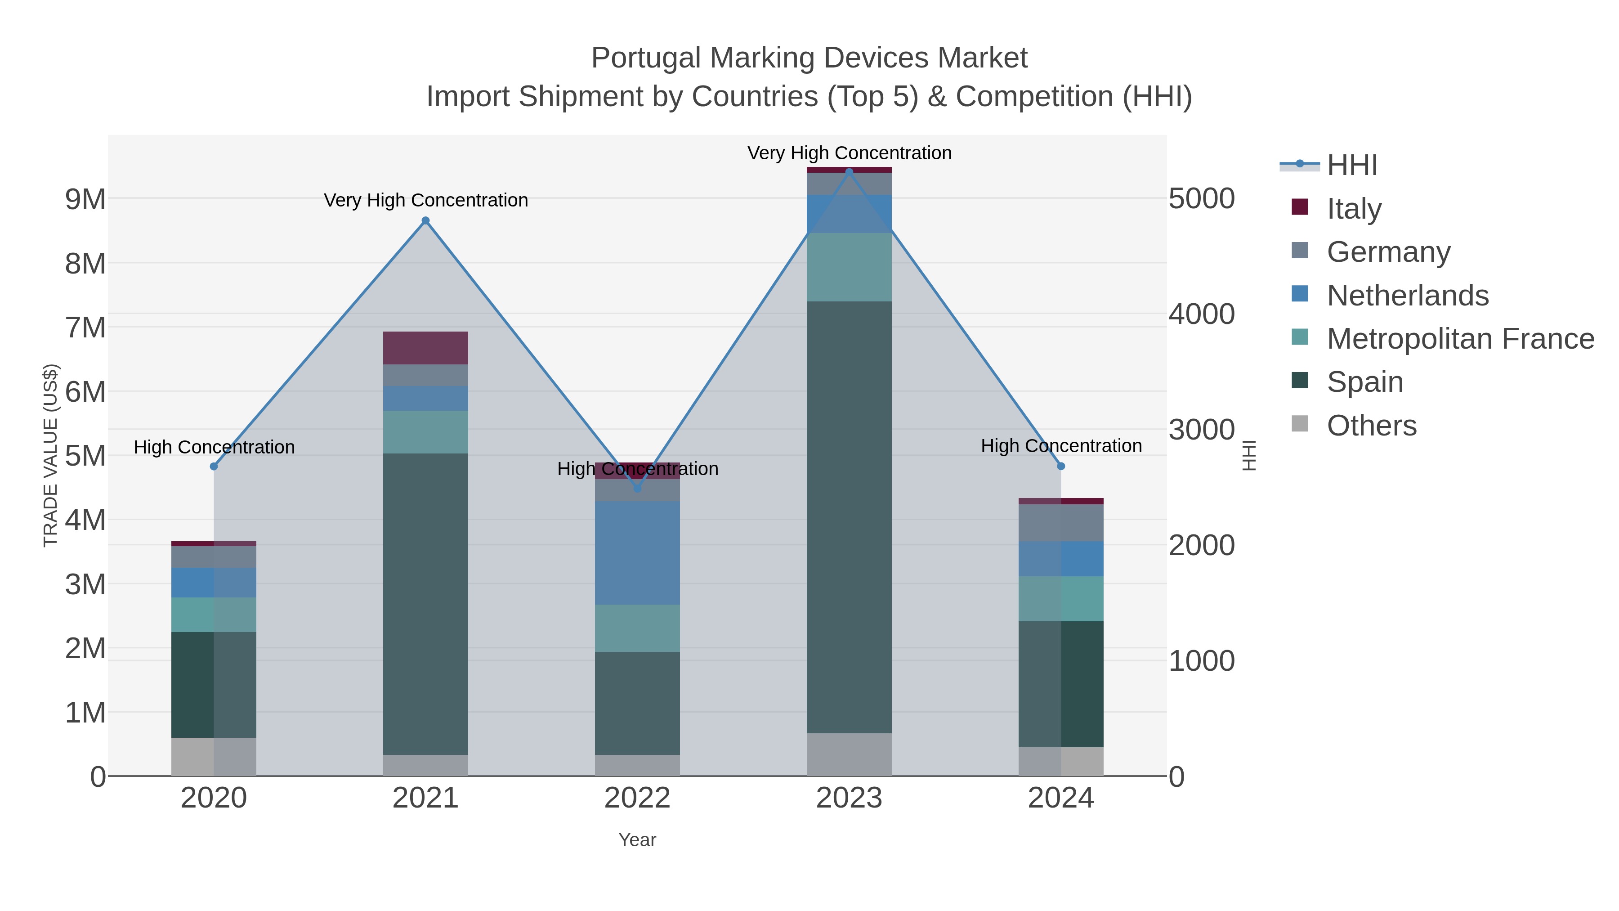This screenshot has height=911, width=1619.
Task: Click the 2020 'High Concentration' annotation
Action: pyautogui.click(x=214, y=447)
